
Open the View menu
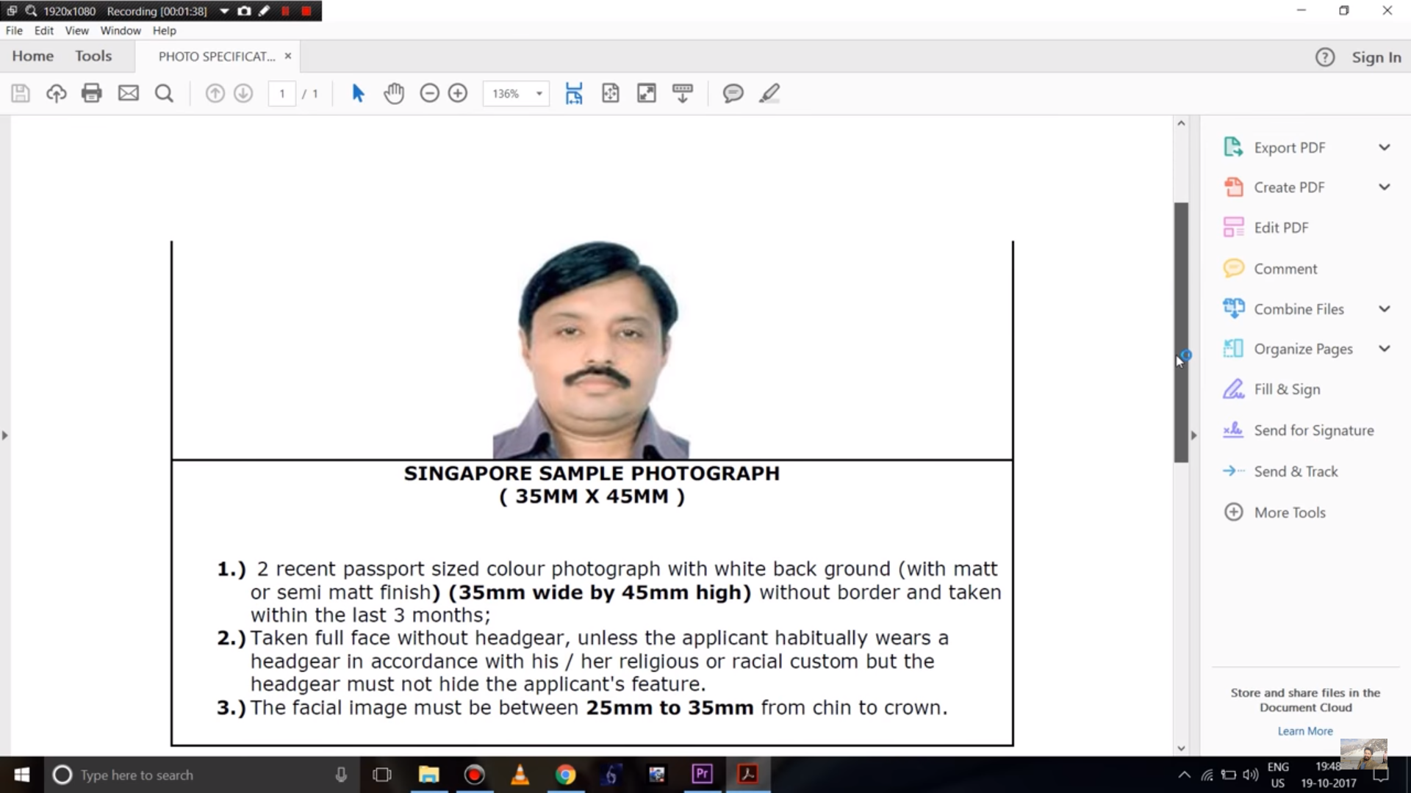[x=76, y=30]
